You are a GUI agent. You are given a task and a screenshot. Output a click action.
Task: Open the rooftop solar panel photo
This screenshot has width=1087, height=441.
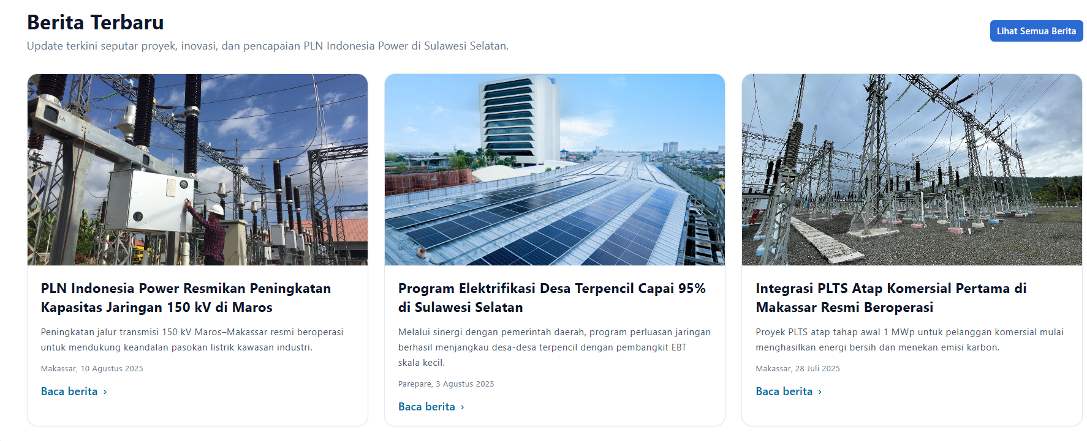[x=554, y=169]
